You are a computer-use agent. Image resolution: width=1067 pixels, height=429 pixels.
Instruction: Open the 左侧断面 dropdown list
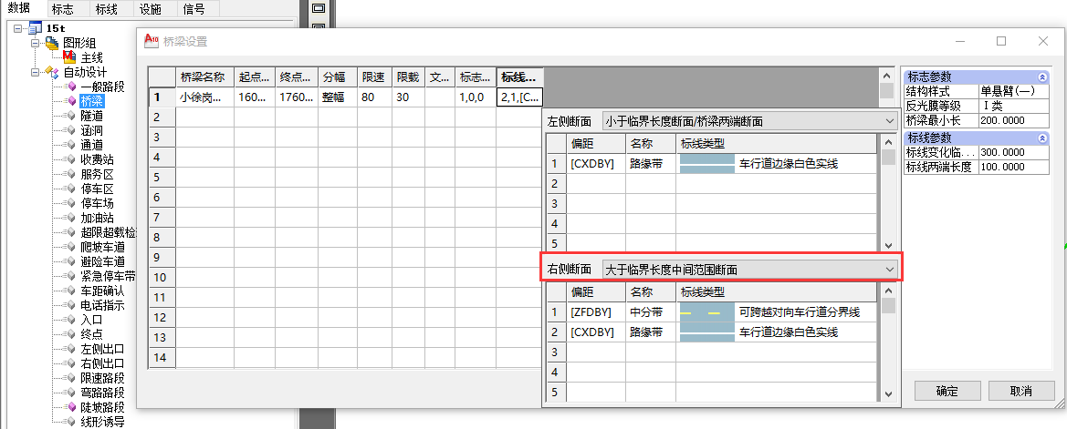[x=890, y=120]
